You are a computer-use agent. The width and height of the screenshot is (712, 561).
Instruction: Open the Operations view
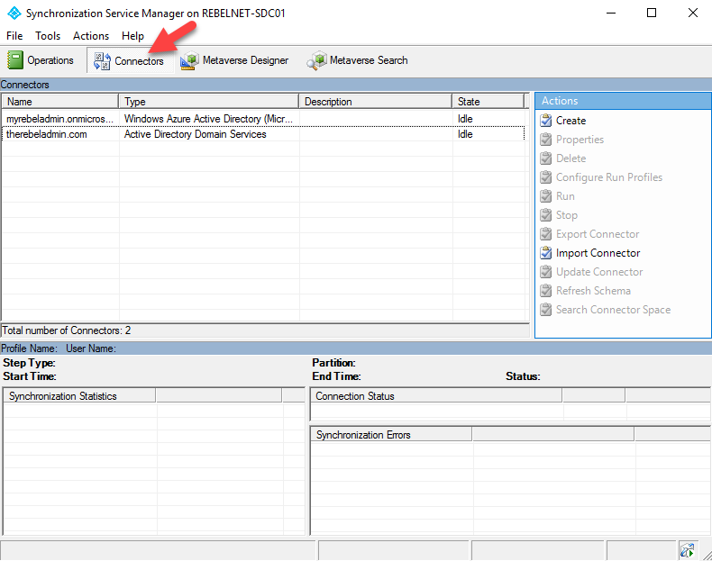(41, 60)
